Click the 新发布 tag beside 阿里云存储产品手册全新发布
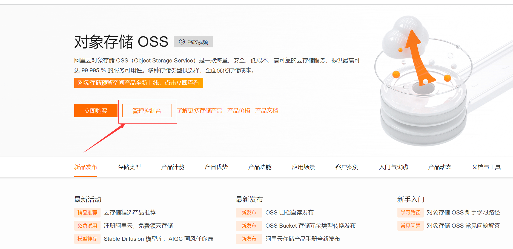 (249, 239)
